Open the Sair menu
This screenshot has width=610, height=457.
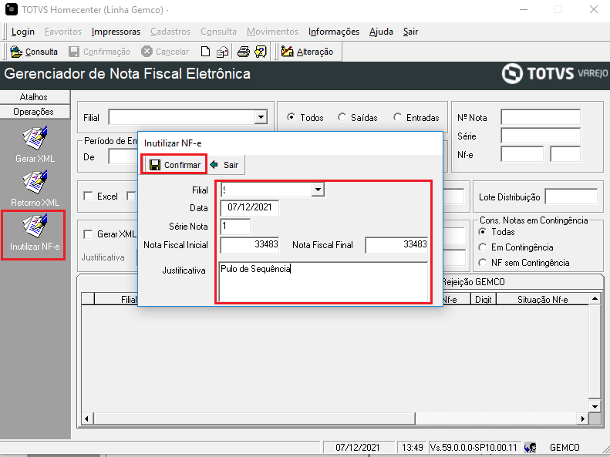[410, 32]
